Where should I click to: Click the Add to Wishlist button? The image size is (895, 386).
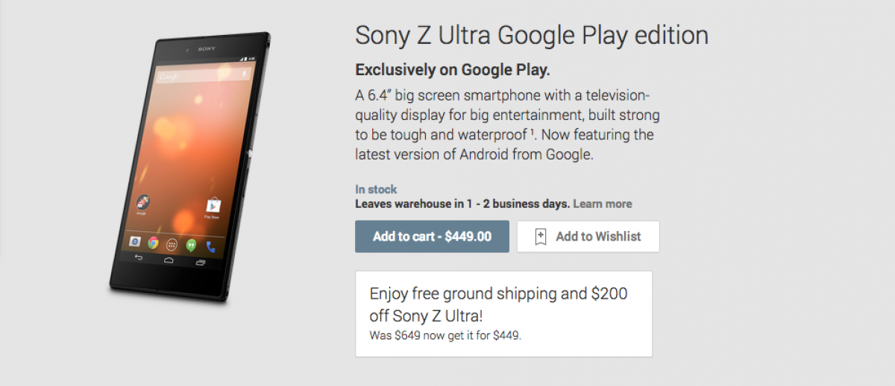(588, 236)
